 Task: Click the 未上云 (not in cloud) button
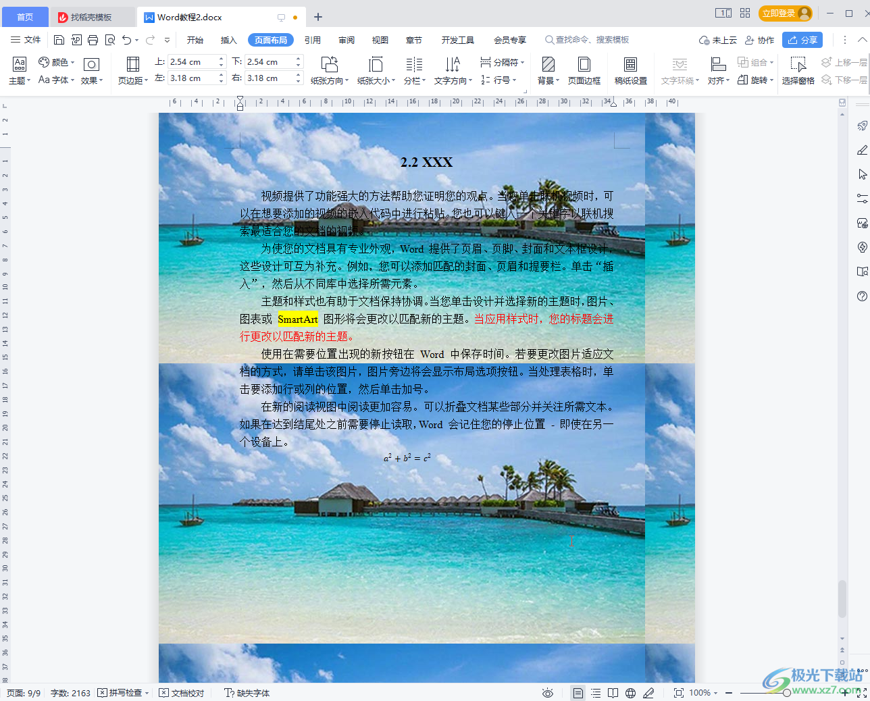(x=718, y=40)
